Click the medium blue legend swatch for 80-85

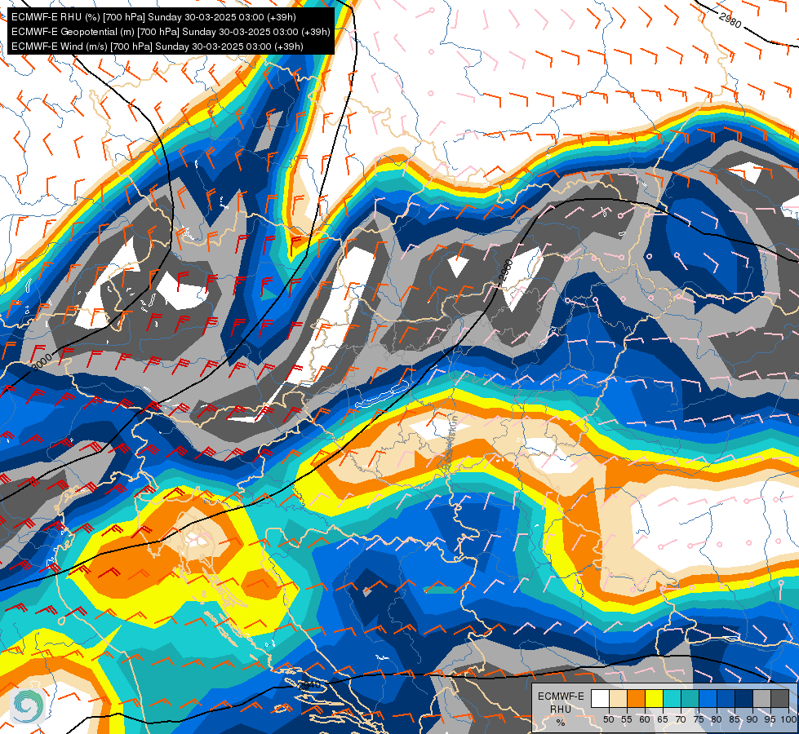pyautogui.click(x=726, y=698)
